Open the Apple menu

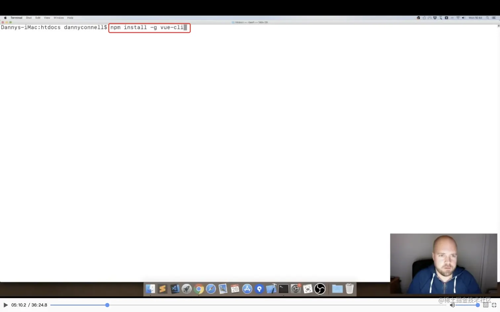[x=5, y=18]
